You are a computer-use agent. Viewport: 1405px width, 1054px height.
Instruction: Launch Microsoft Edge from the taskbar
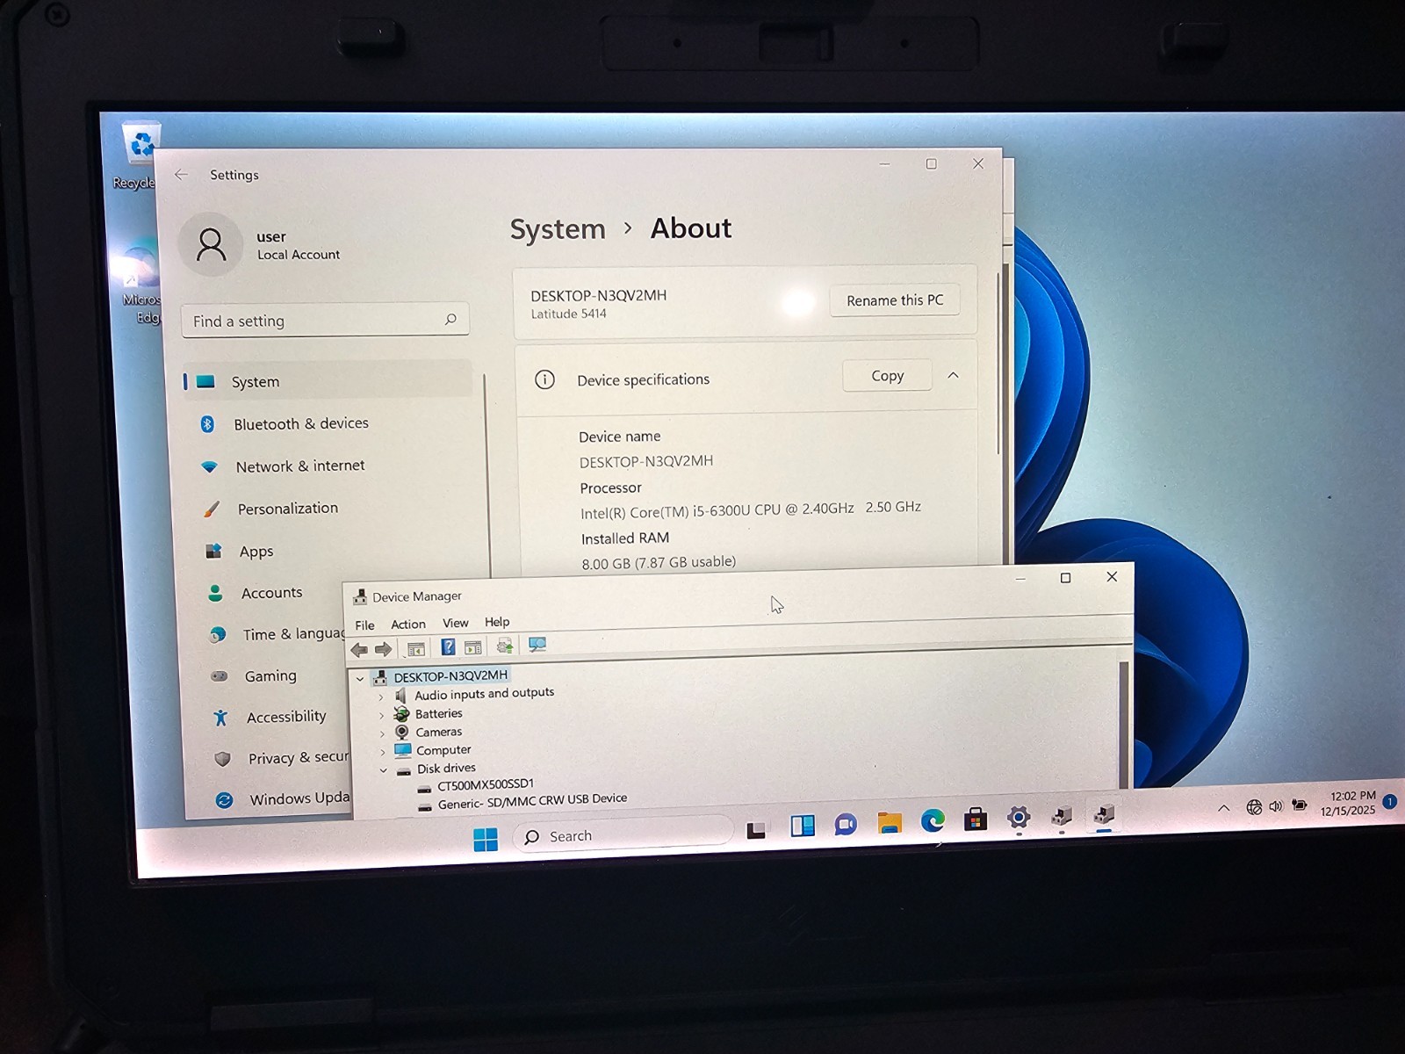[933, 821]
